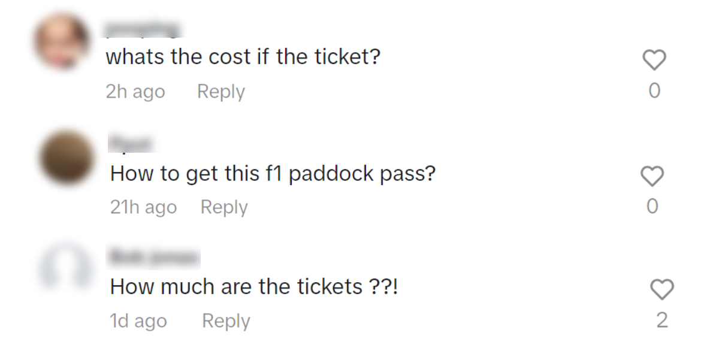Like the "whats the cost if the ticket?" comment
This screenshot has width=719, height=360.
654,60
